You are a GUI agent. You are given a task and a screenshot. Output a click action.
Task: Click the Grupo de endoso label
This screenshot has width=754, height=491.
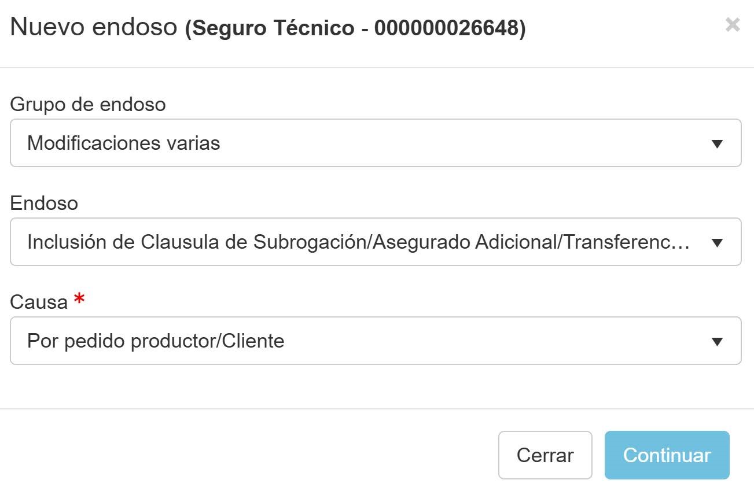(x=88, y=104)
